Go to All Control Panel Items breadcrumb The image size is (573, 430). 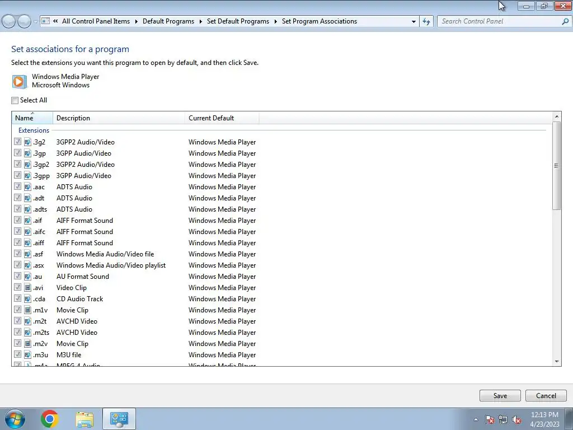[x=96, y=21]
